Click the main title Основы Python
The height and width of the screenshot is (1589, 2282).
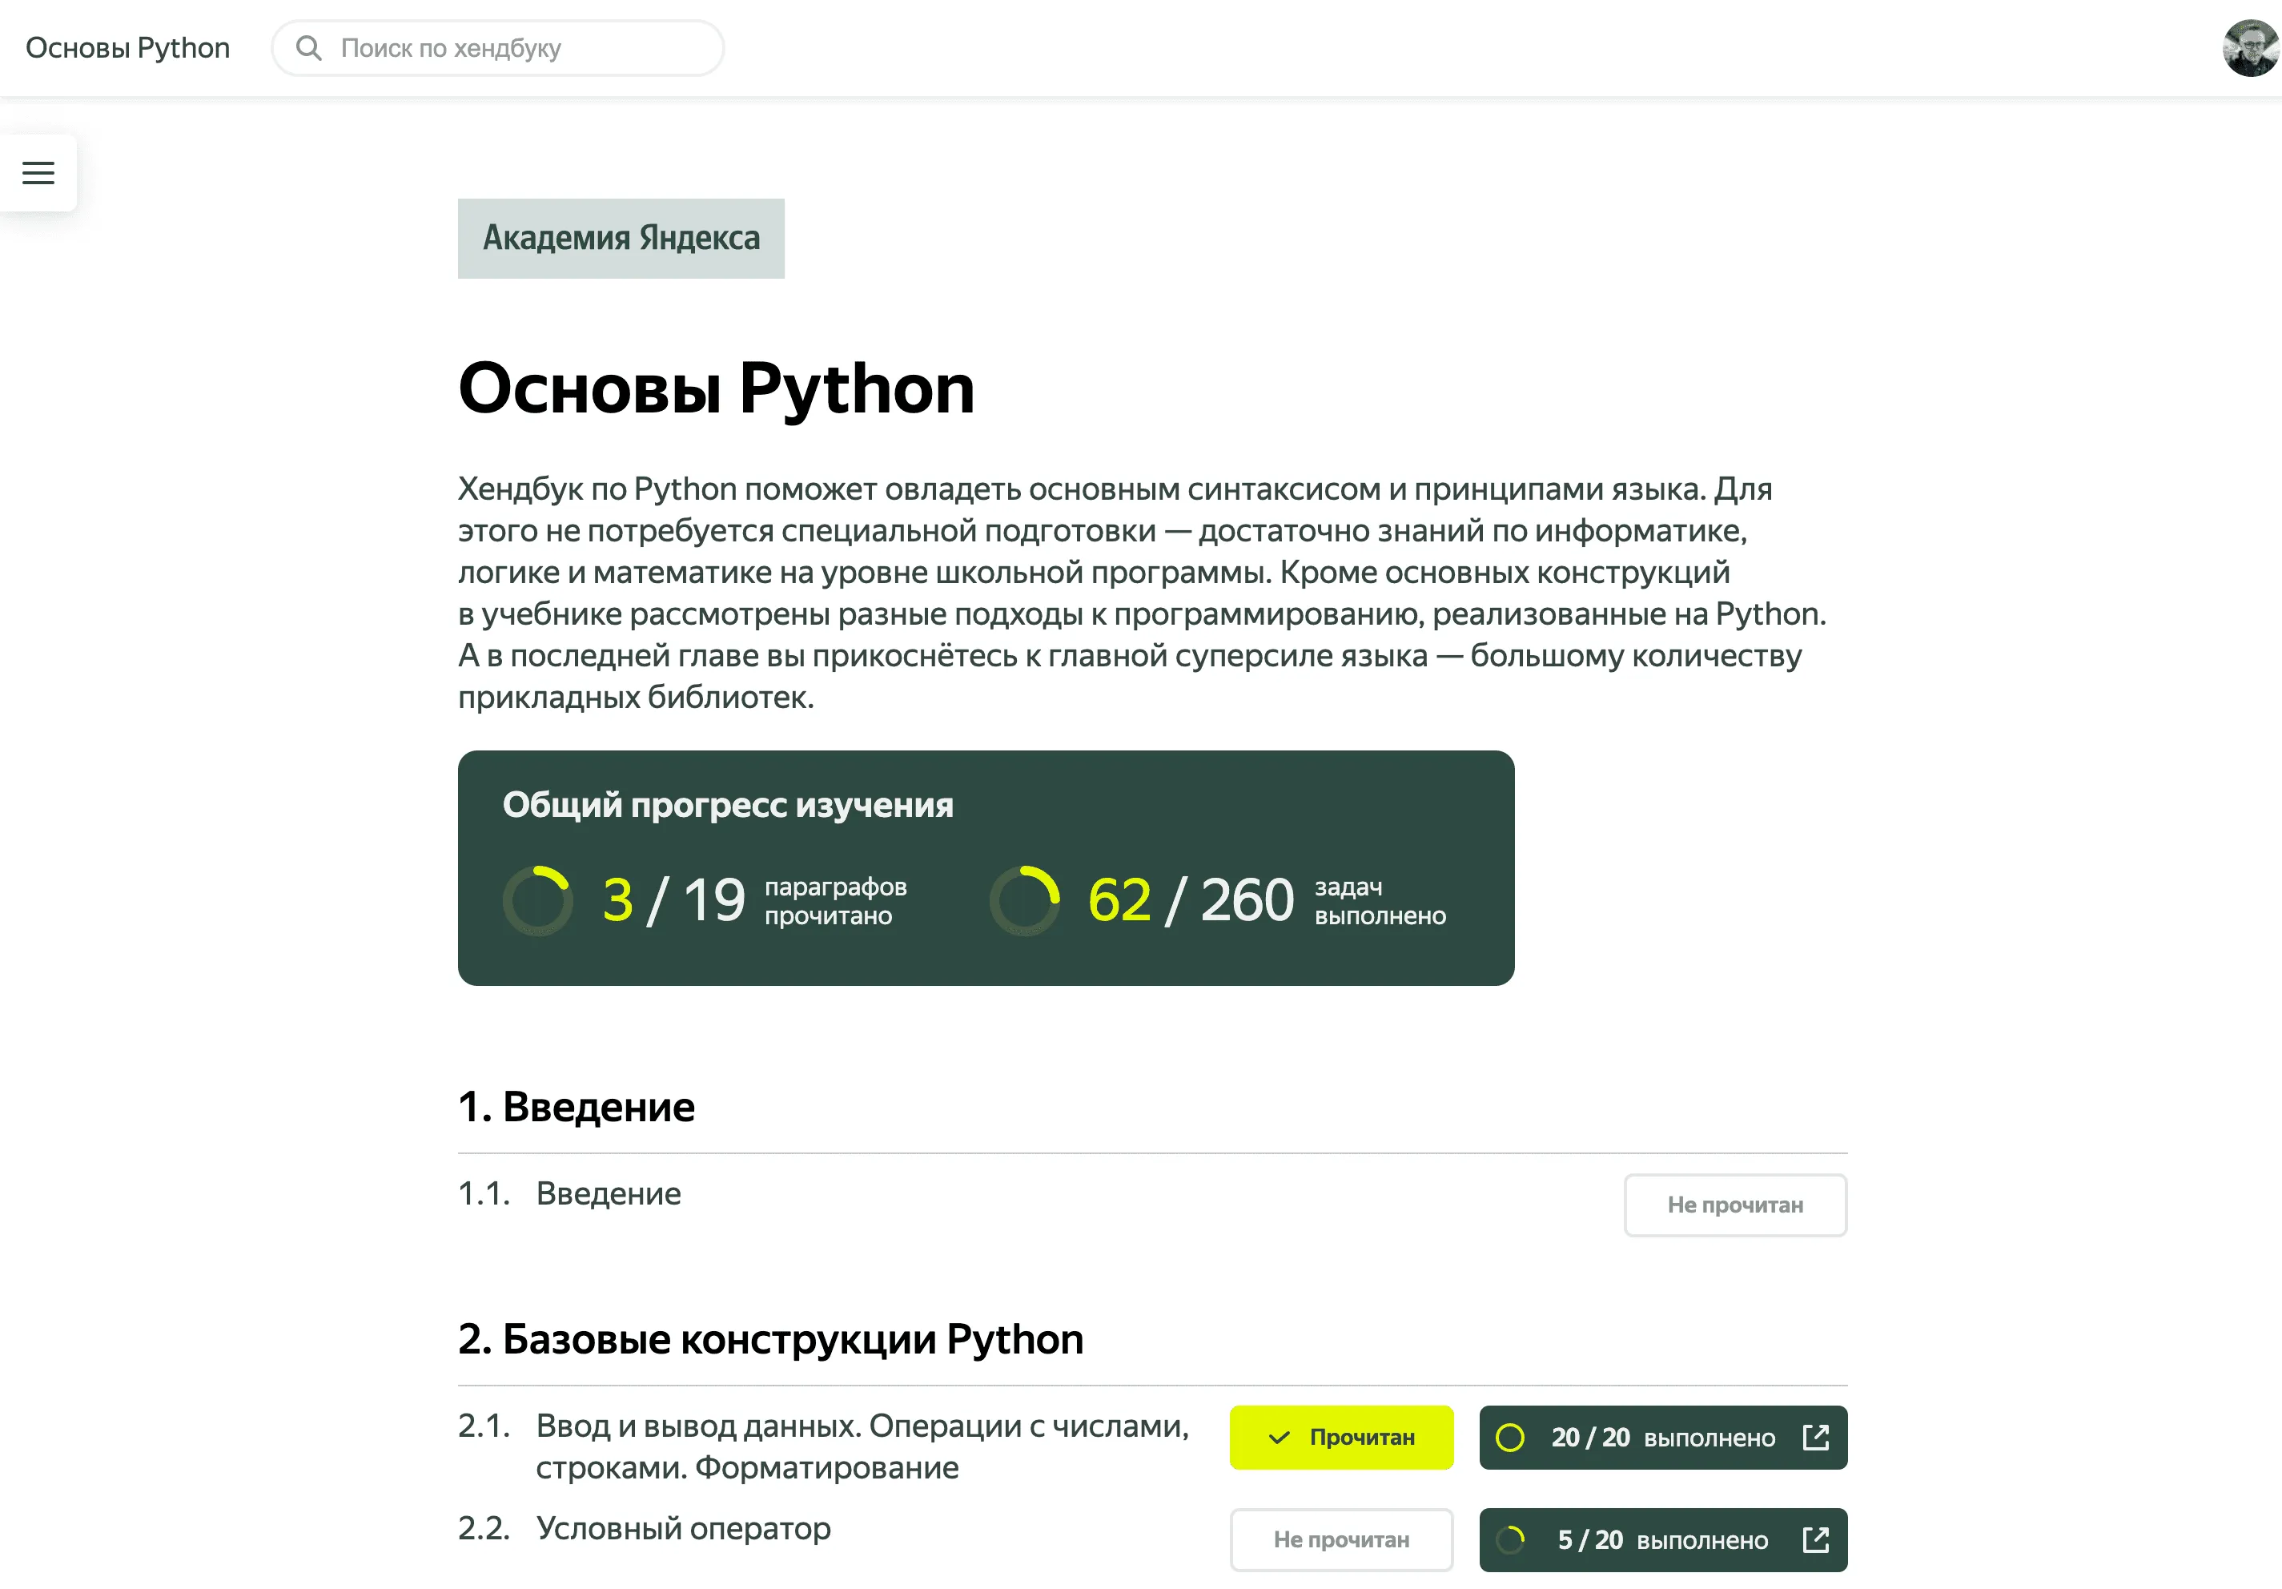716,387
